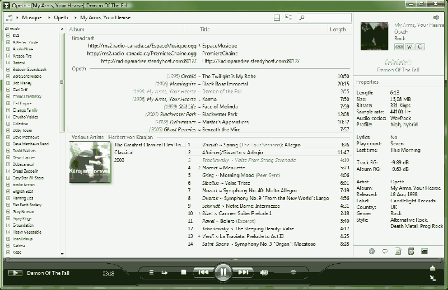Open the lyrics speech-bubble icon
The height and width of the screenshot is (290, 448).
pos(385,251)
